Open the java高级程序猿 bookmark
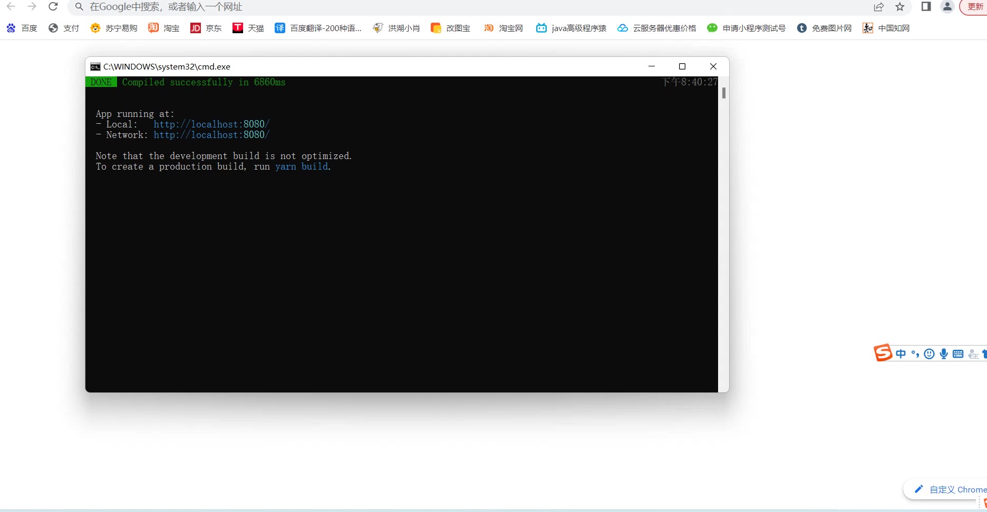987x512 pixels. [572, 28]
